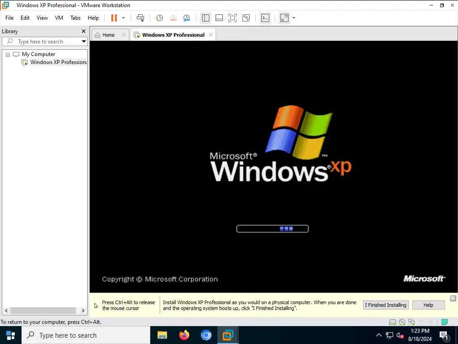Collapse the My Computer tree node
Screen dimensions: 458x344
(x=8, y=54)
